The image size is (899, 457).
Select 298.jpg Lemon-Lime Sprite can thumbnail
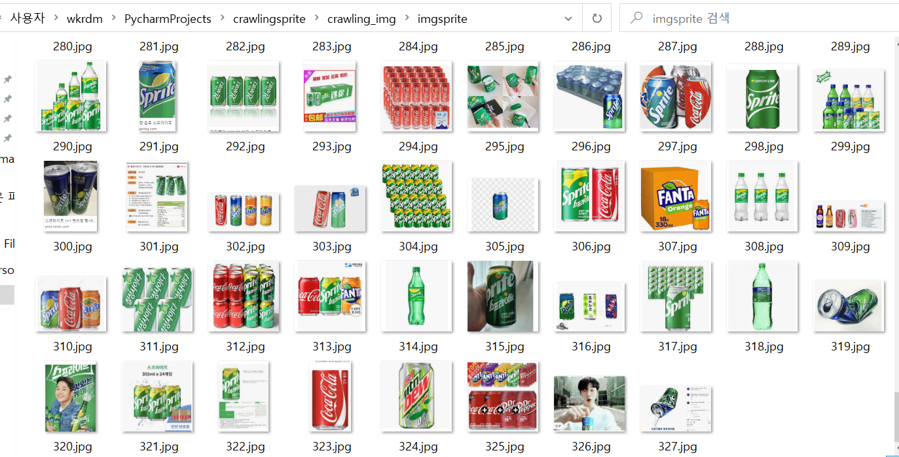(762, 97)
